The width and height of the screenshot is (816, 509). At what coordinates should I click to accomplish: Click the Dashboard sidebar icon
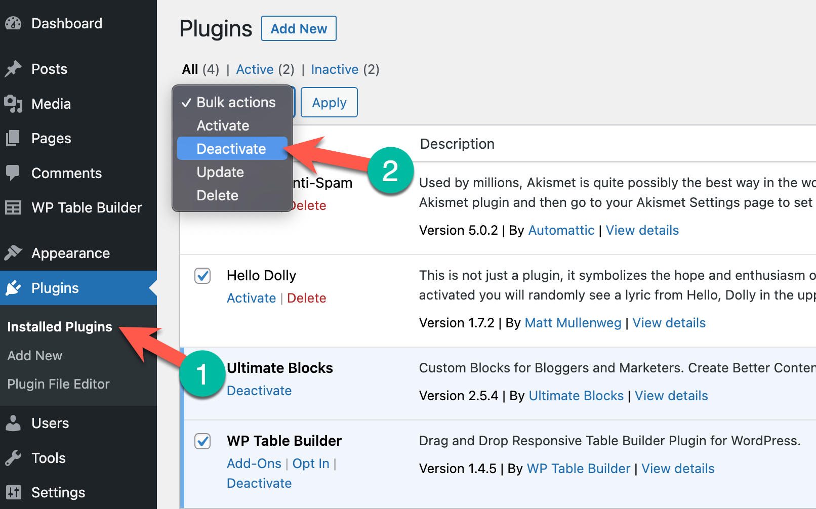point(14,23)
